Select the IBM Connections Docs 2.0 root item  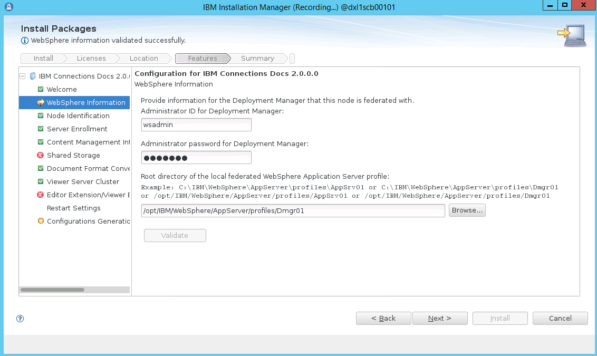pos(84,76)
